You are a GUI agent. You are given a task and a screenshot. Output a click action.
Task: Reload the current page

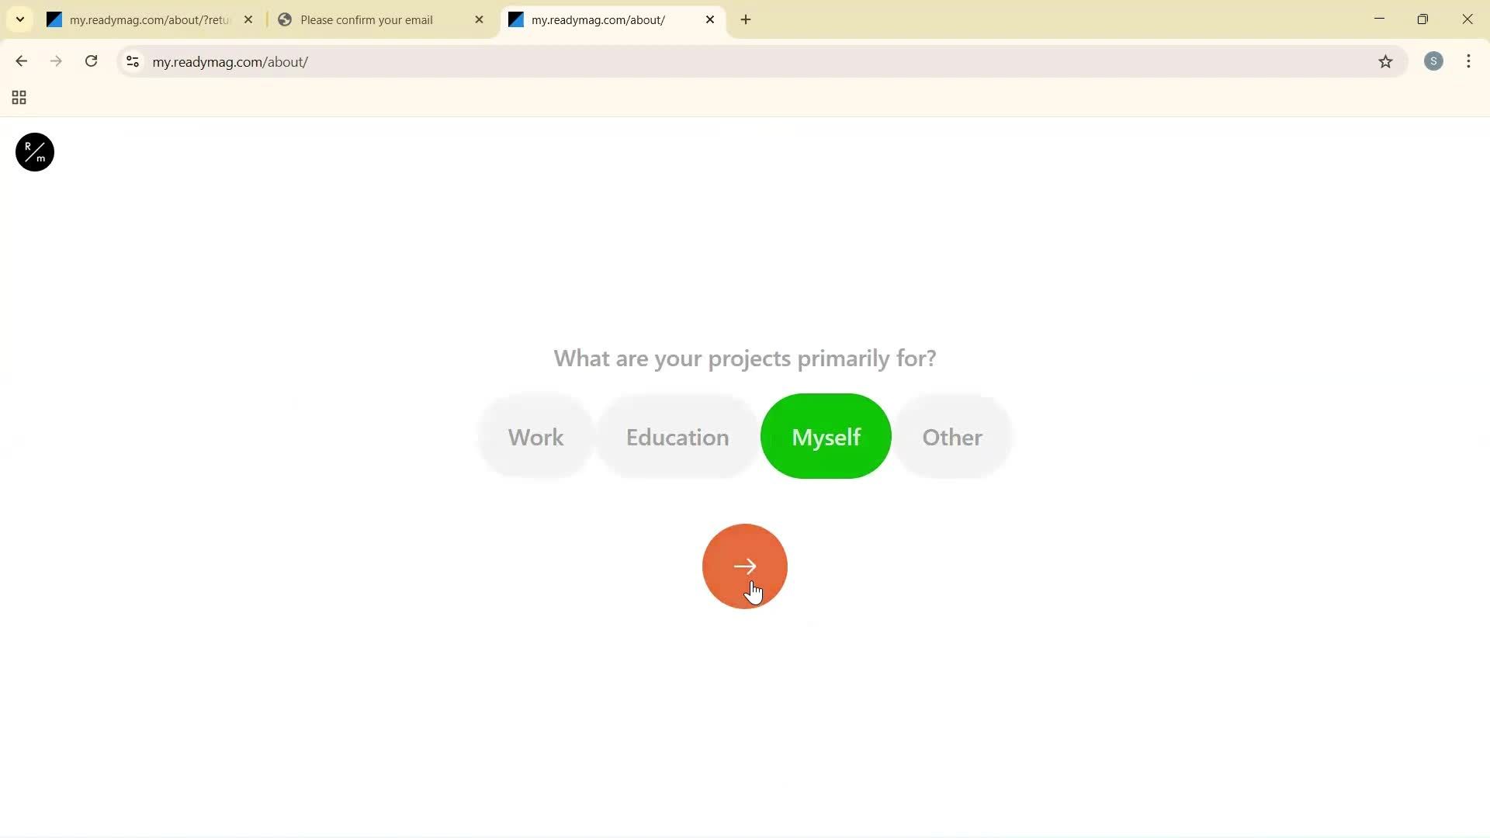[x=91, y=61]
